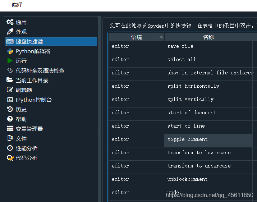Click the open folder icon beside 当前工作目录
257x202 pixels.
[x=10, y=80]
